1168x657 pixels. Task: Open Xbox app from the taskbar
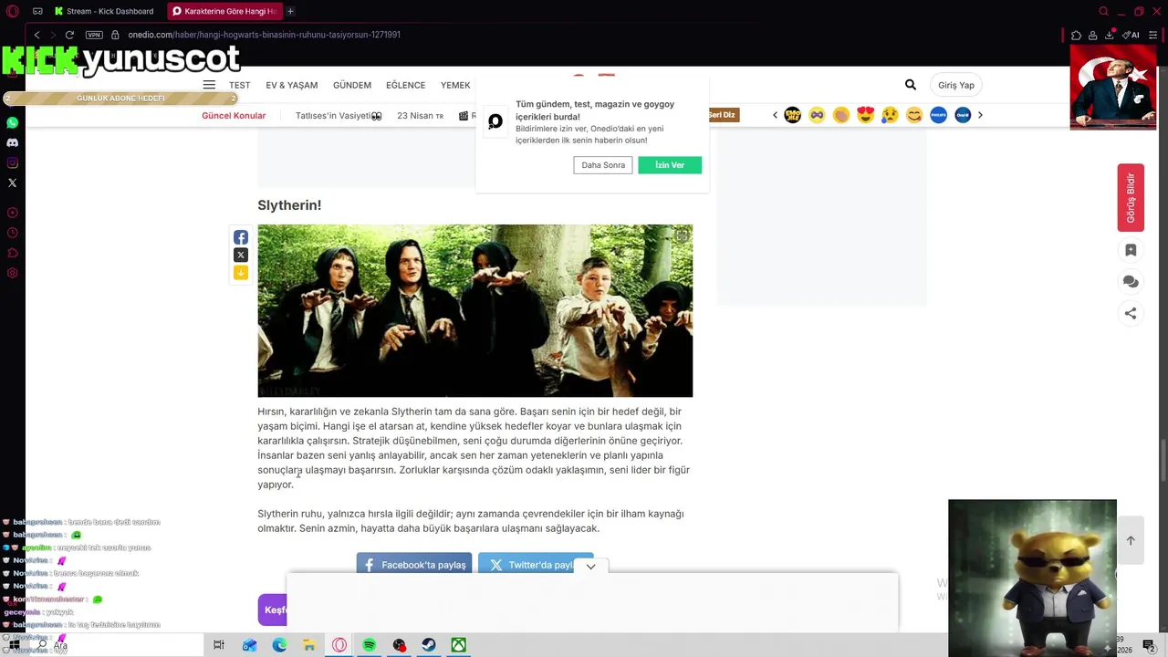[x=459, y=645]
